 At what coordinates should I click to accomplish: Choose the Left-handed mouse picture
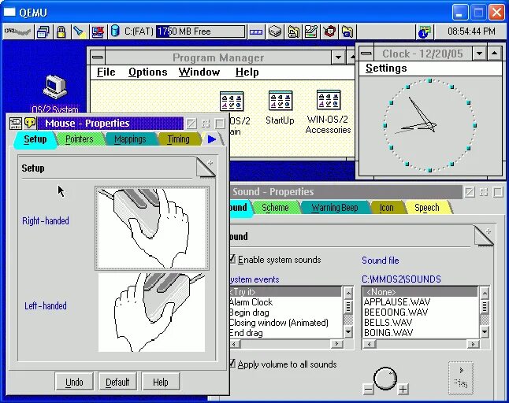tap(151, 312)
